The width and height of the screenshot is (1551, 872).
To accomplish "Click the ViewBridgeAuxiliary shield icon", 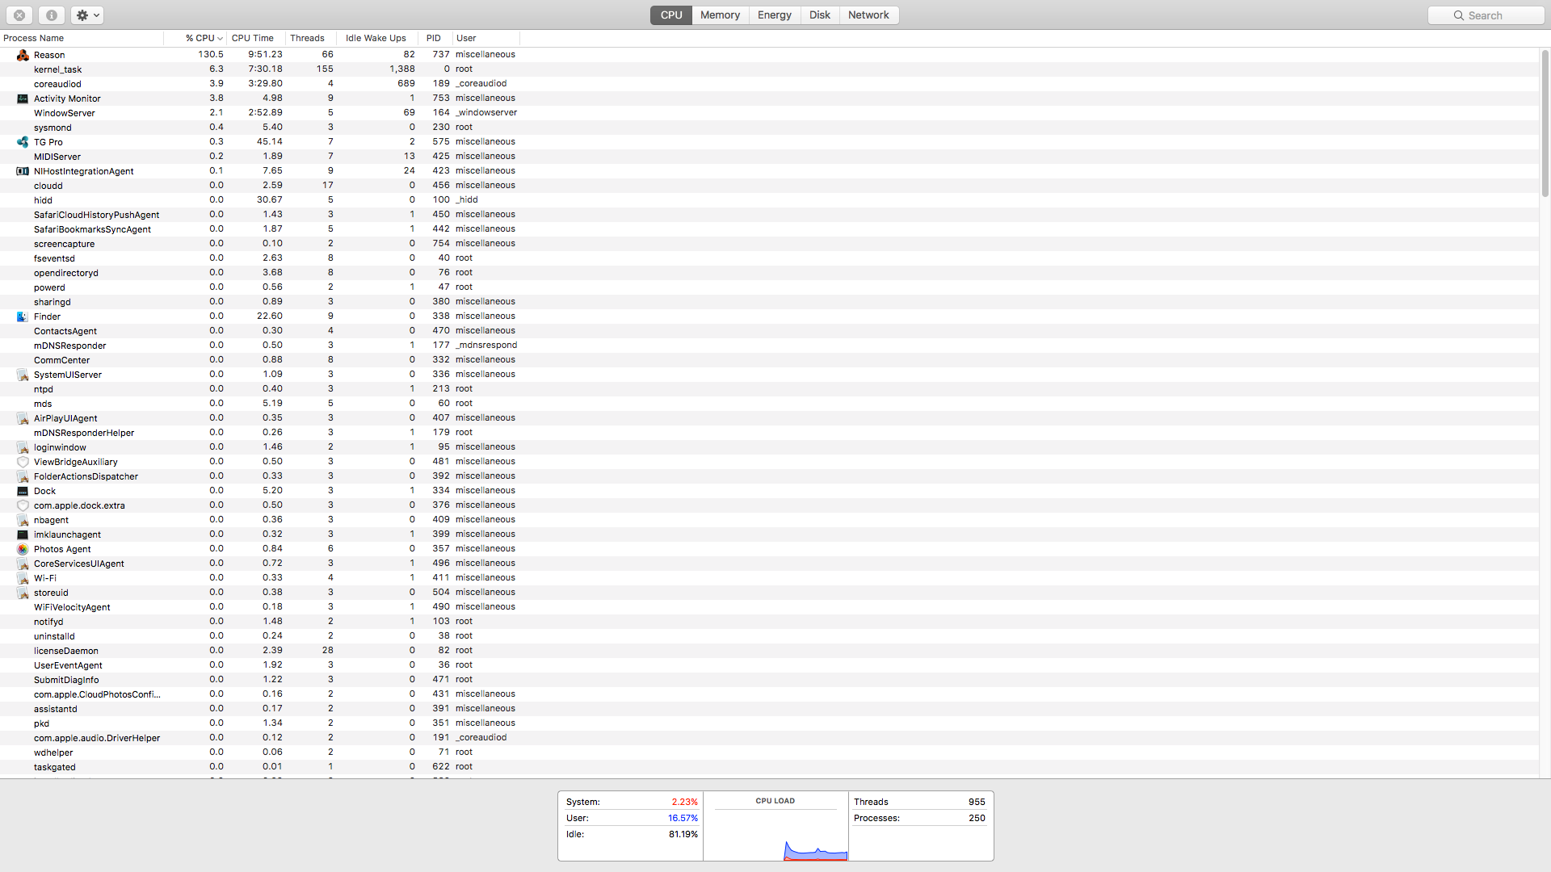I will pyautogui.click(x=23, y=462).
